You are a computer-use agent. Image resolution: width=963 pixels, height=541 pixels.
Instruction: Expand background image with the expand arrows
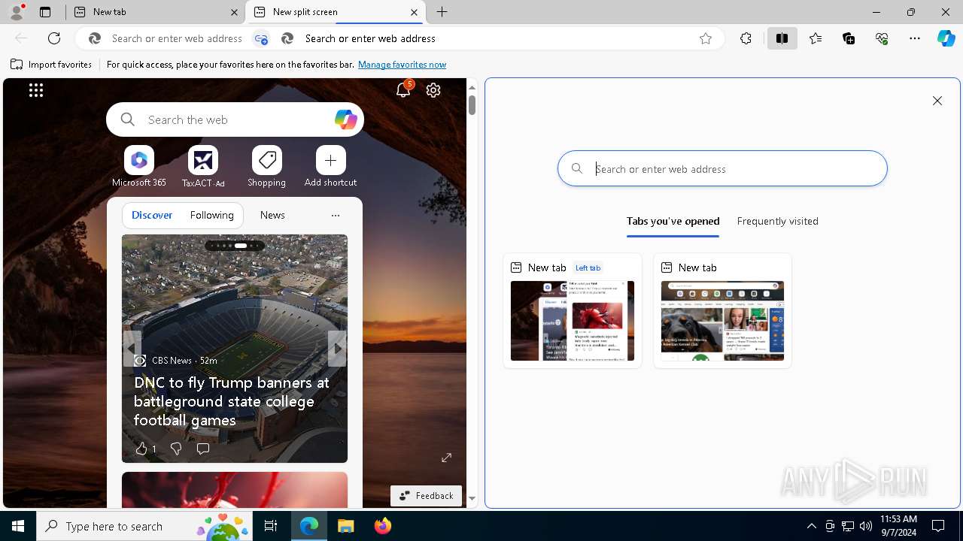click(447, 458)
